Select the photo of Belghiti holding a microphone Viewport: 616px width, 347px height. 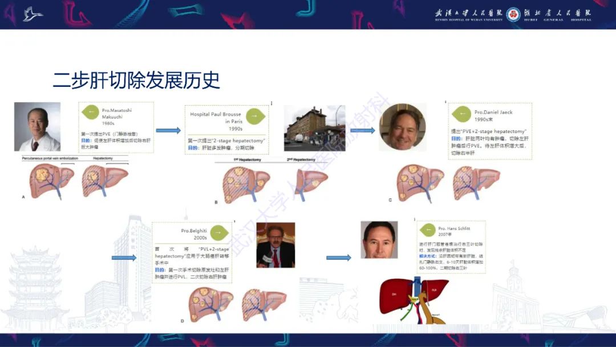[276, 245]
